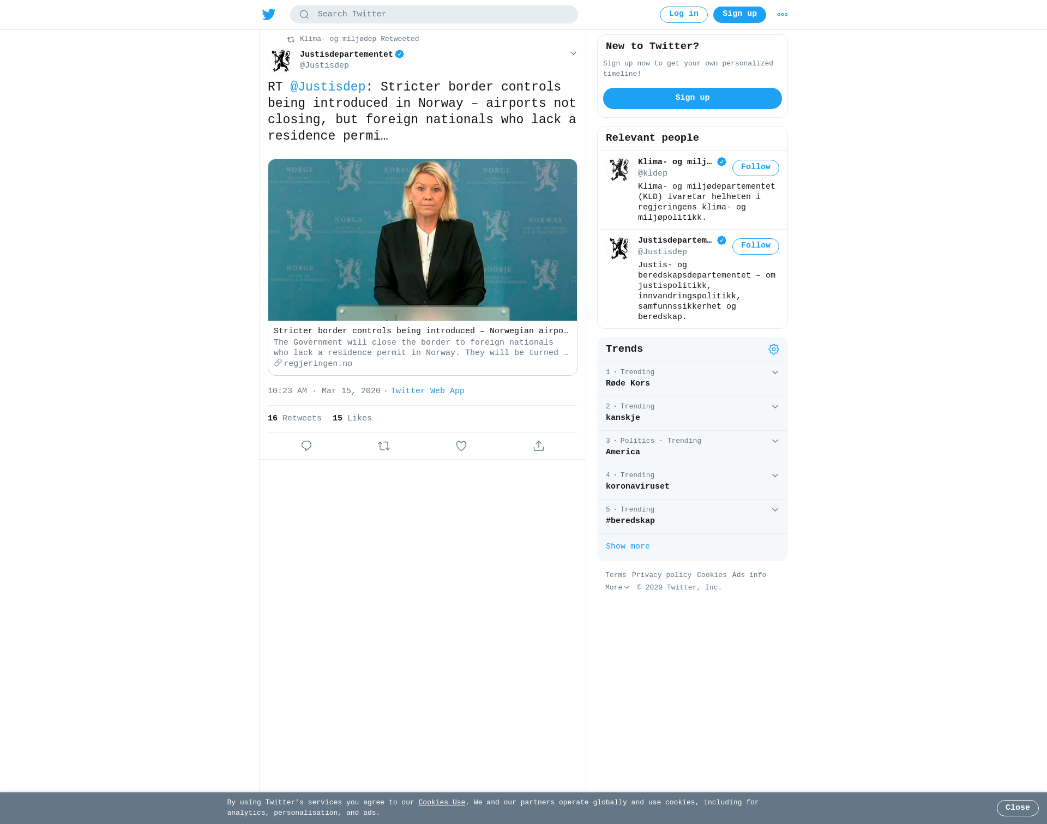This screenshot has width=1047, height=824.
Task: Like the tweet with the heart icon
Action: [461, 446]
